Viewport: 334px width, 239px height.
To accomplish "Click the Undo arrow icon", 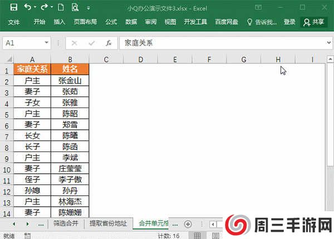I will (x=28, y=7).
